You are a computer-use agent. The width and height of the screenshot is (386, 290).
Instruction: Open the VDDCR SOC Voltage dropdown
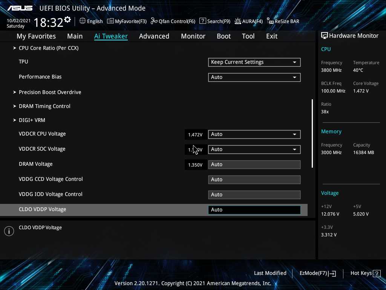click(254, 150)
